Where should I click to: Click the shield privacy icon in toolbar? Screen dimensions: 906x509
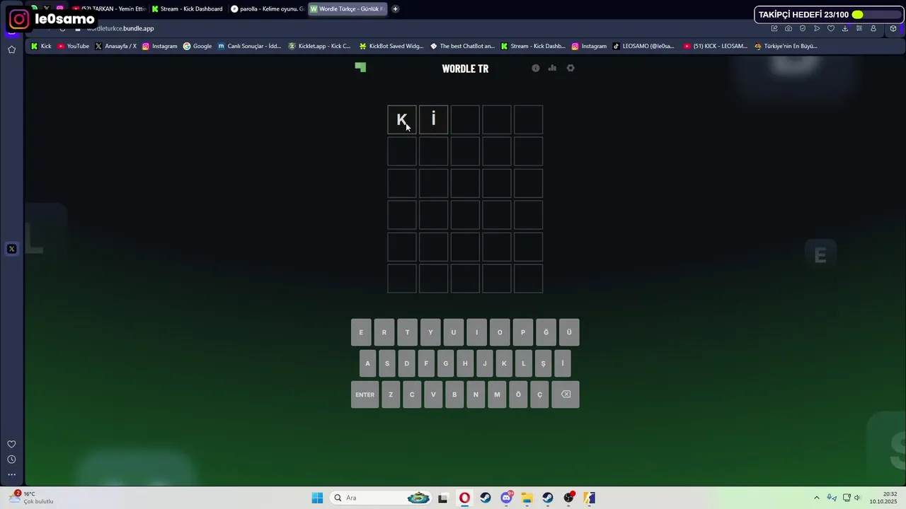point(803,28)
